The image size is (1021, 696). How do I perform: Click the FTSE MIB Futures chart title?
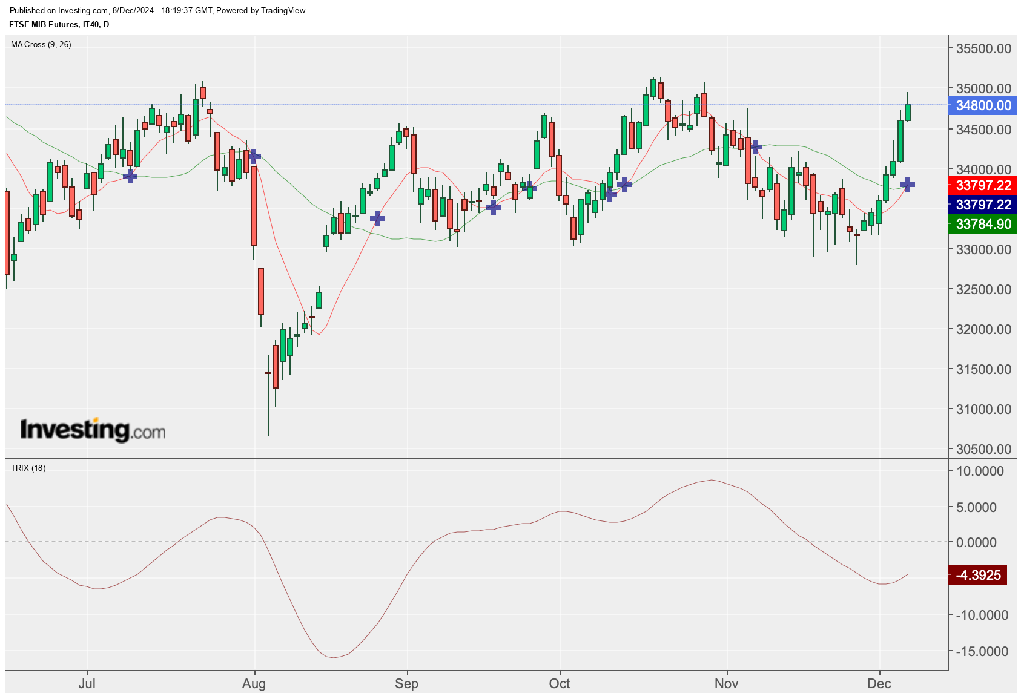click(x=59, y=24)
